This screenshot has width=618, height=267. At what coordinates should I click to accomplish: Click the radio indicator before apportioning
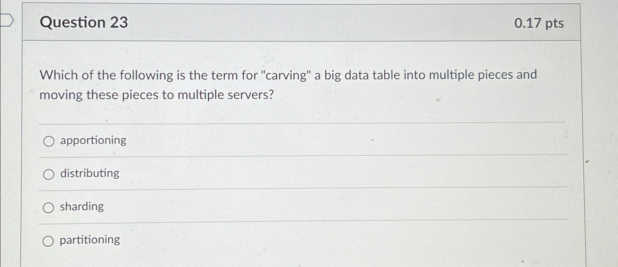click(x=48, y=142)
